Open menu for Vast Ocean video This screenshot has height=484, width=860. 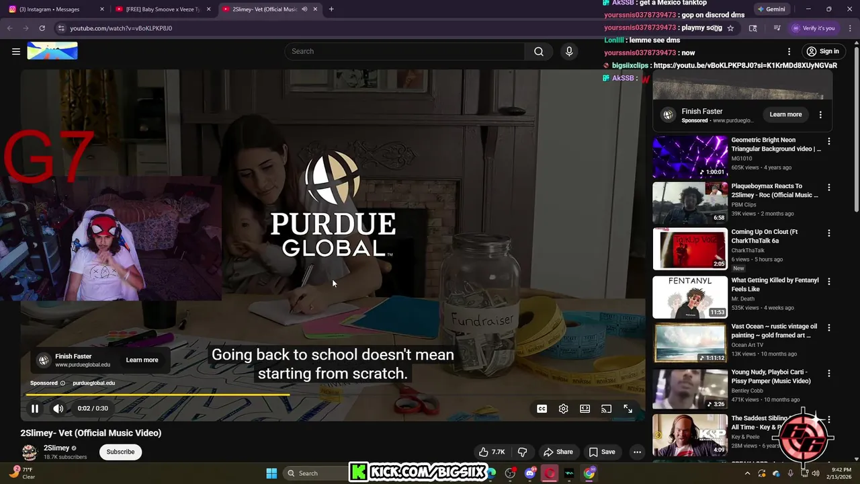828,327
